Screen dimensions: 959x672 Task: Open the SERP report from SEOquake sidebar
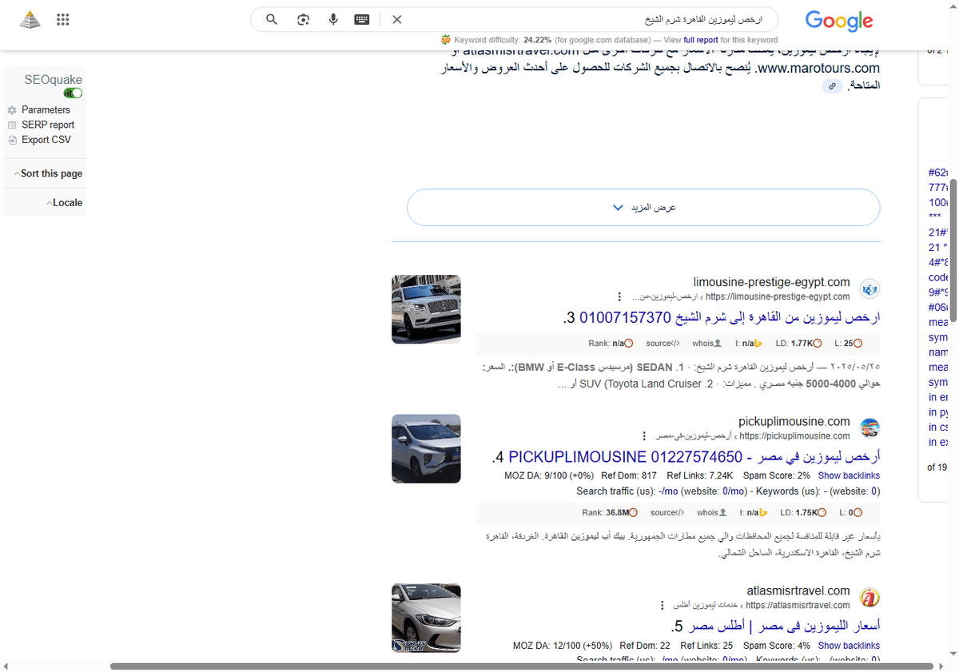pos(48,125)
